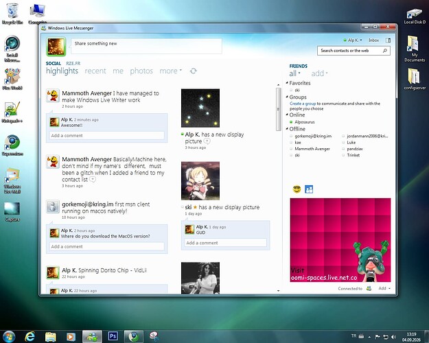Viewport: 429px width, 343px height.
Task: Click your display picture beside Share something new
Action: click(56, 47)
